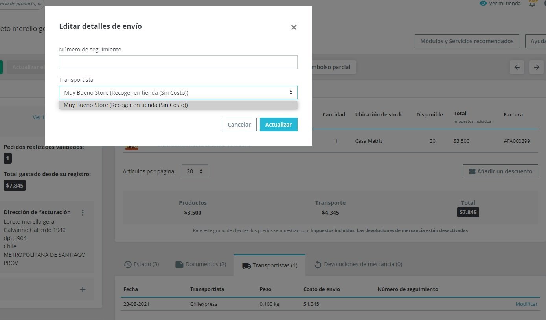Viewport: 546px width, 320px height.
Task: Click the blue Actualizar button in the dialog
Action: point(278,124)
